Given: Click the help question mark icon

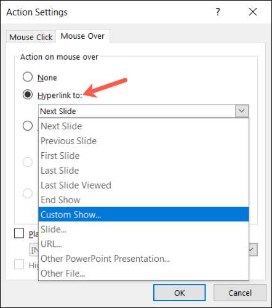Looking at the screenshot, I should point(218,12).
